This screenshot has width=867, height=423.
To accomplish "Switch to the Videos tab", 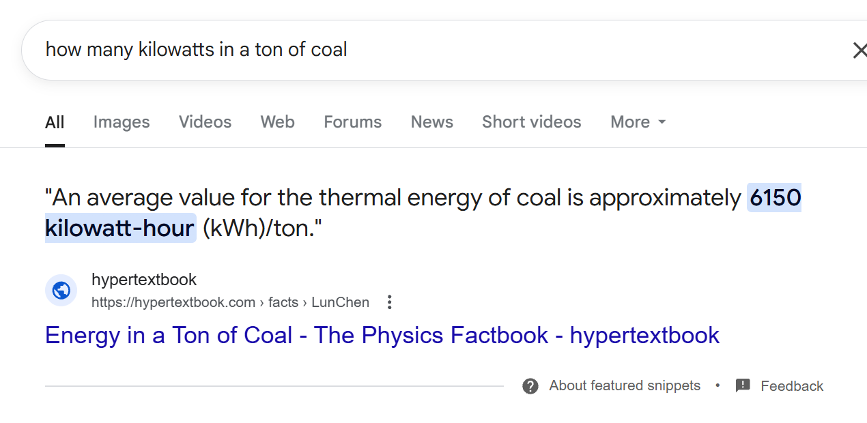I will pos(205,122).
